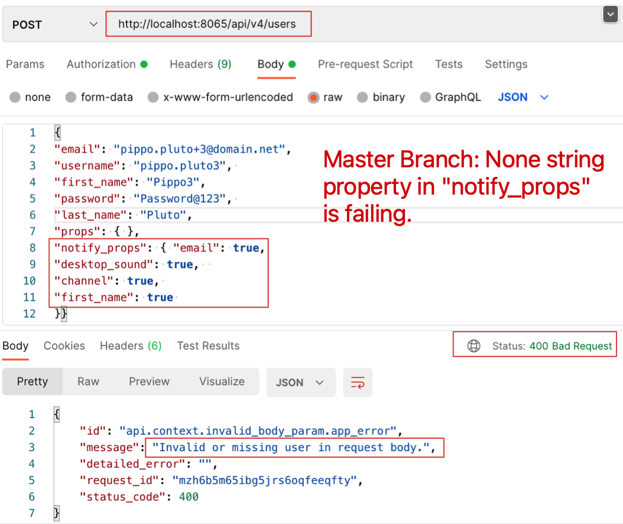Click the "id" line in response body
Image resolution: width=623 pixels, height=524 pixels.
[x=241, y=431]
